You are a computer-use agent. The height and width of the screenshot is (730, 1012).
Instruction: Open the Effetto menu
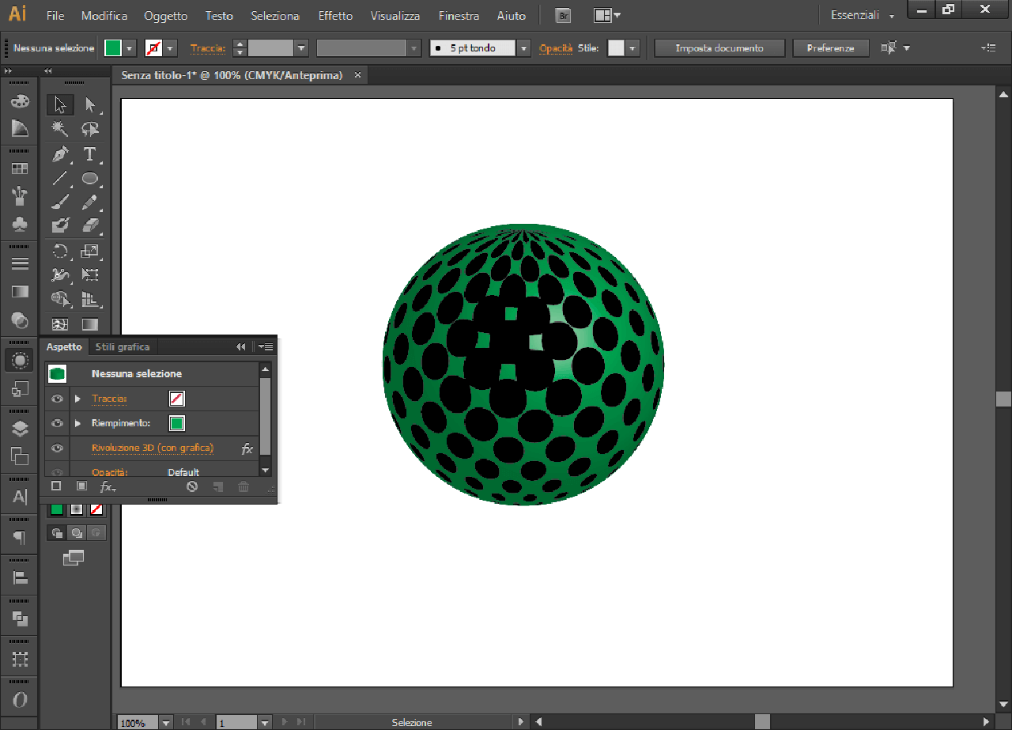(x=335, y=16)
